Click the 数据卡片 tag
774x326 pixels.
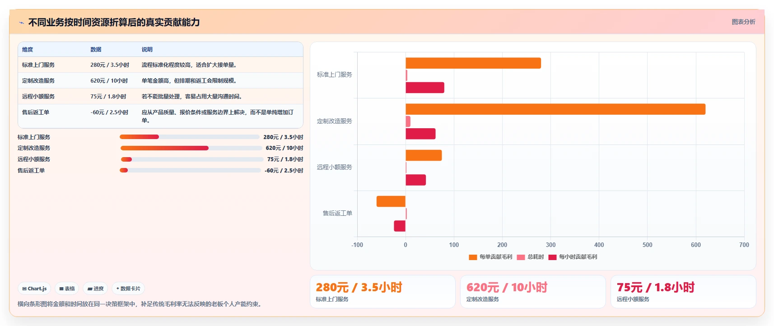point(128,289)
